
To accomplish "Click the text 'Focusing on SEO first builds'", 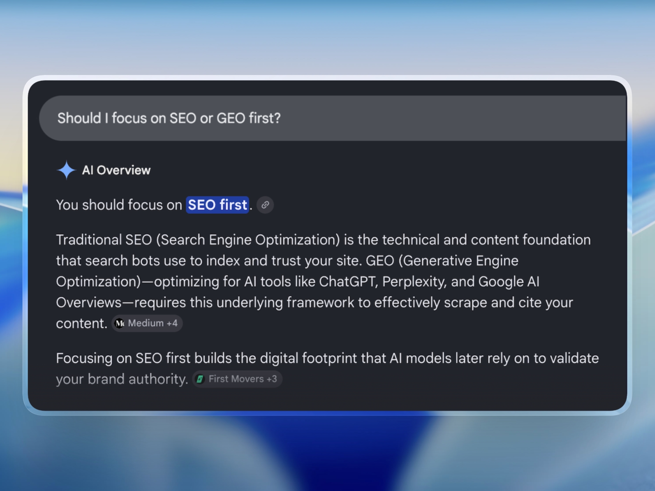I will tap(144, 358).
